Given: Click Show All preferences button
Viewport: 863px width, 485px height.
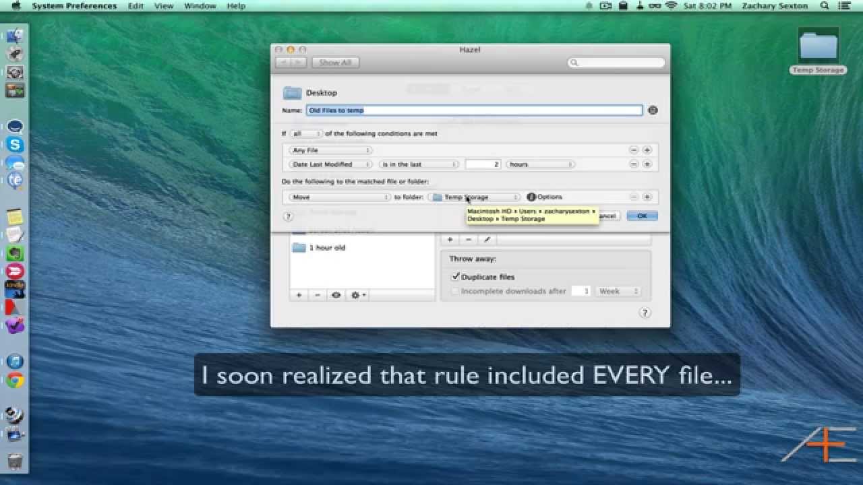Looking at the screenshot, I should click(335, 63).
